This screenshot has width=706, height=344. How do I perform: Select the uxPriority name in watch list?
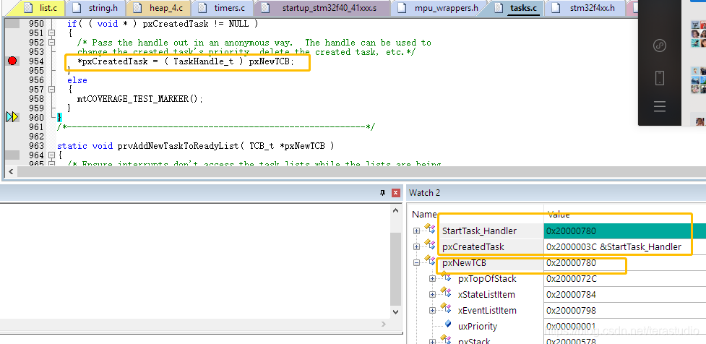478,327
